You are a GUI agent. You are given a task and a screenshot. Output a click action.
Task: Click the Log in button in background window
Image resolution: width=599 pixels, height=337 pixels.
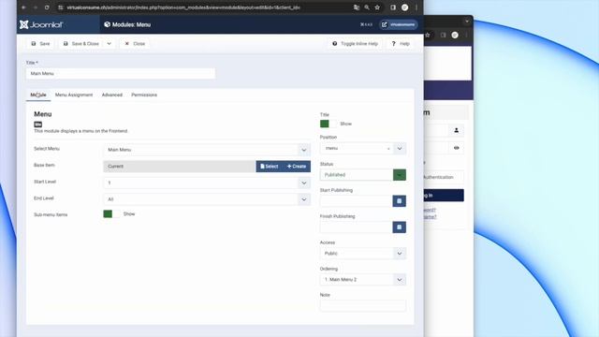tap(445, 196)
